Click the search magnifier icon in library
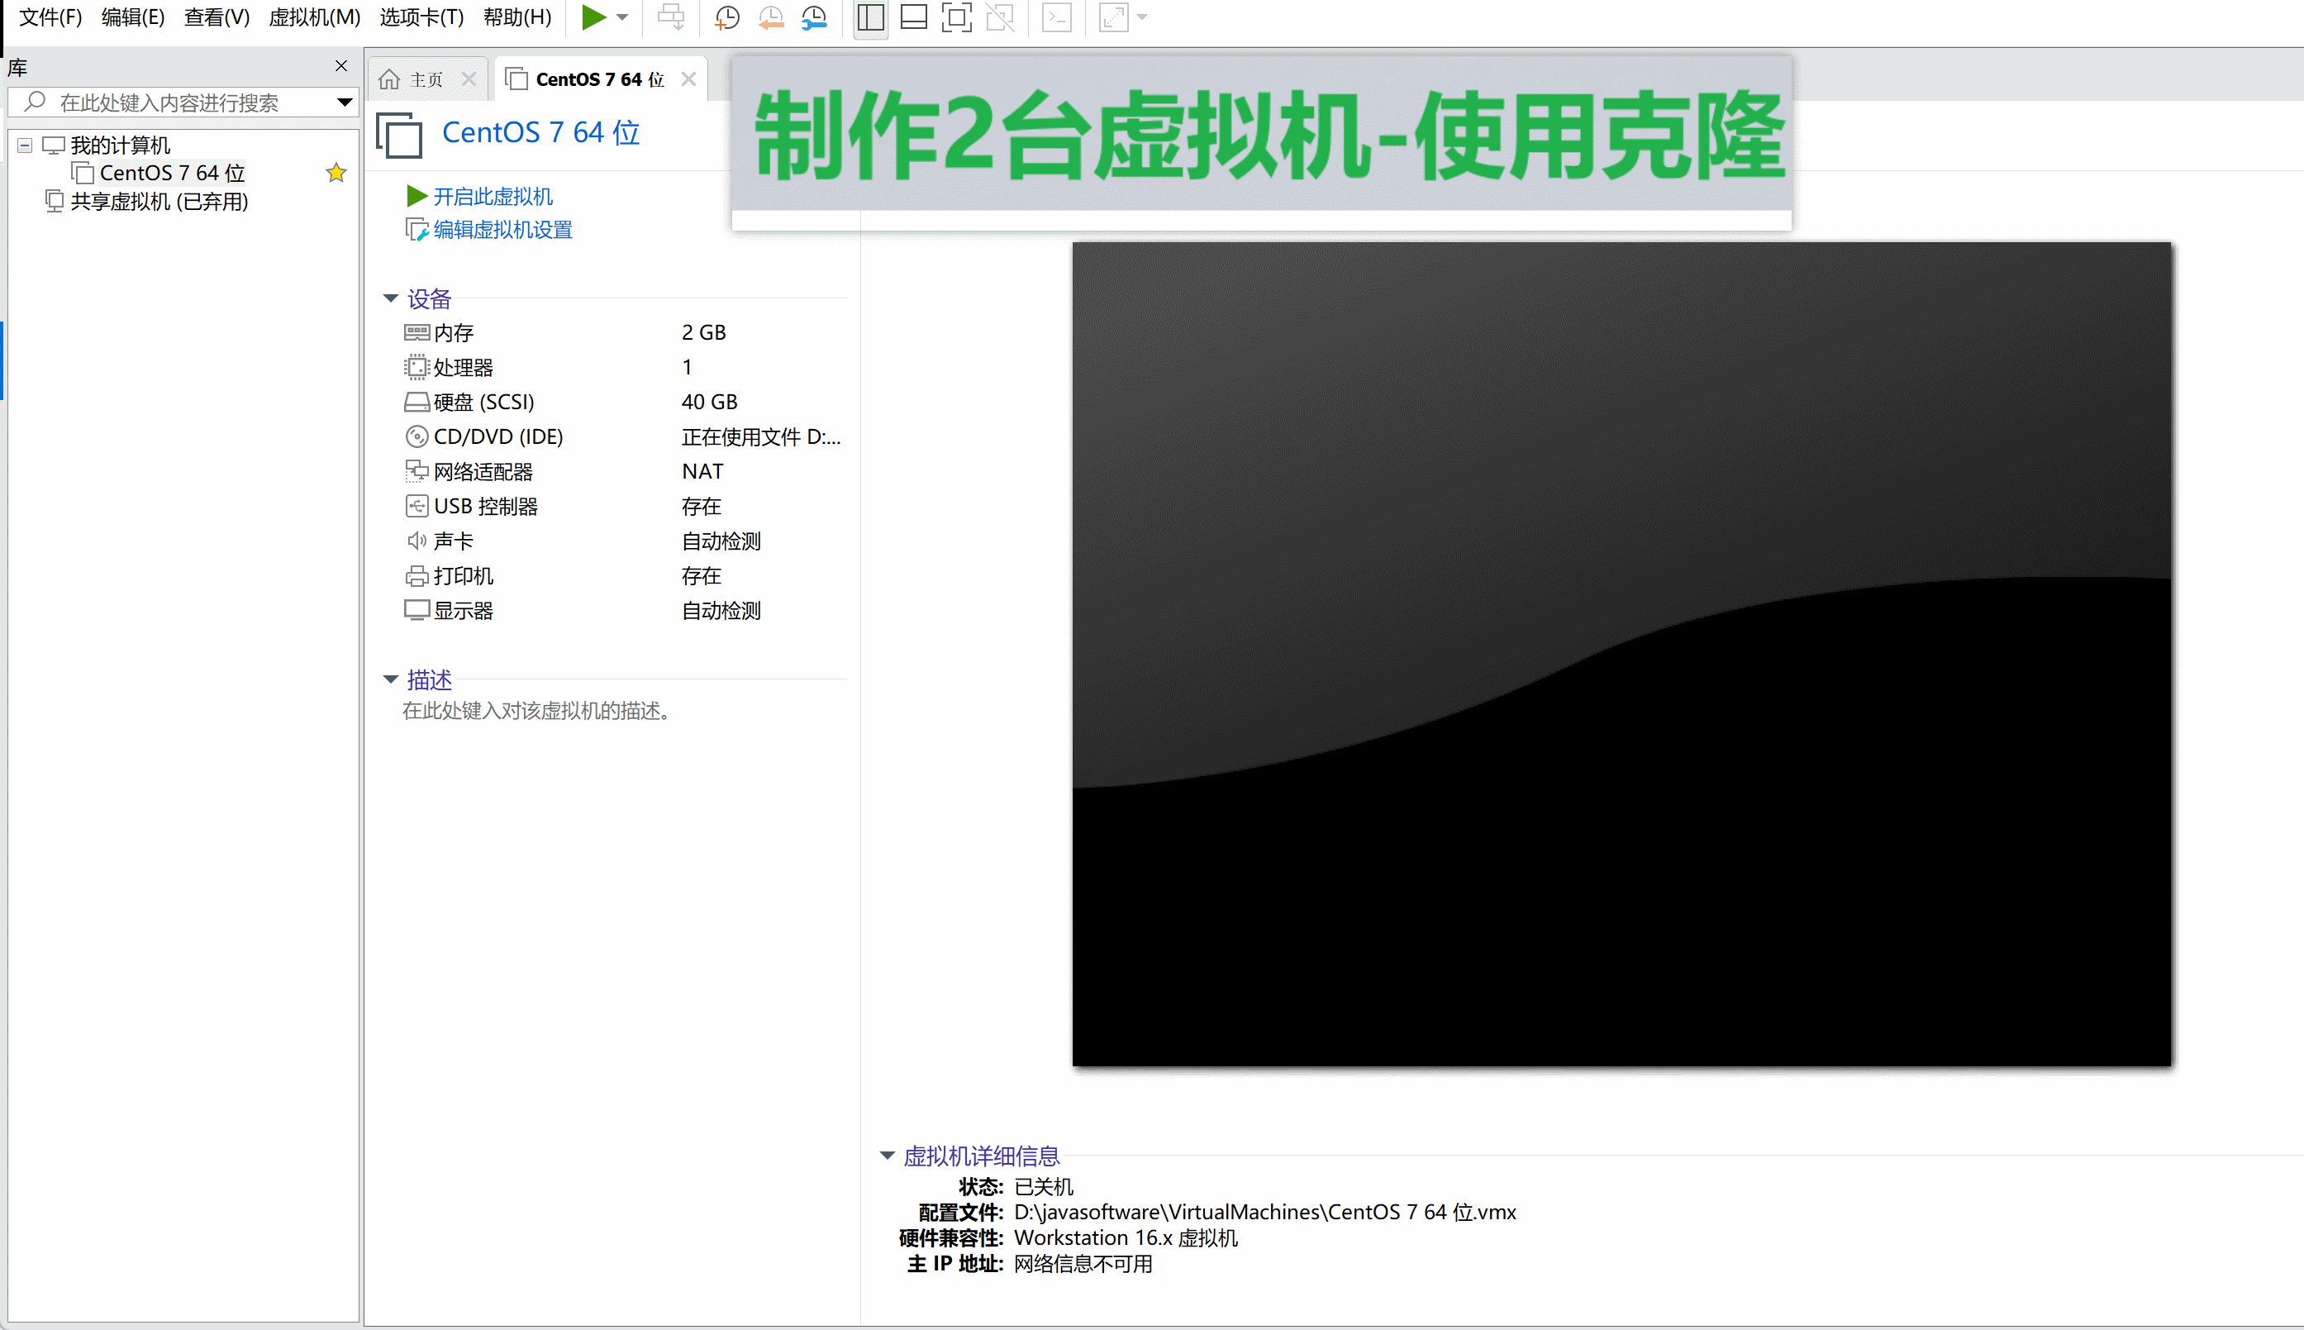The width and height of the screenshot is (2304, 1330). pos(35,102)
